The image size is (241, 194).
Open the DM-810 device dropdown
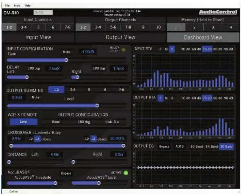[43, 13]
